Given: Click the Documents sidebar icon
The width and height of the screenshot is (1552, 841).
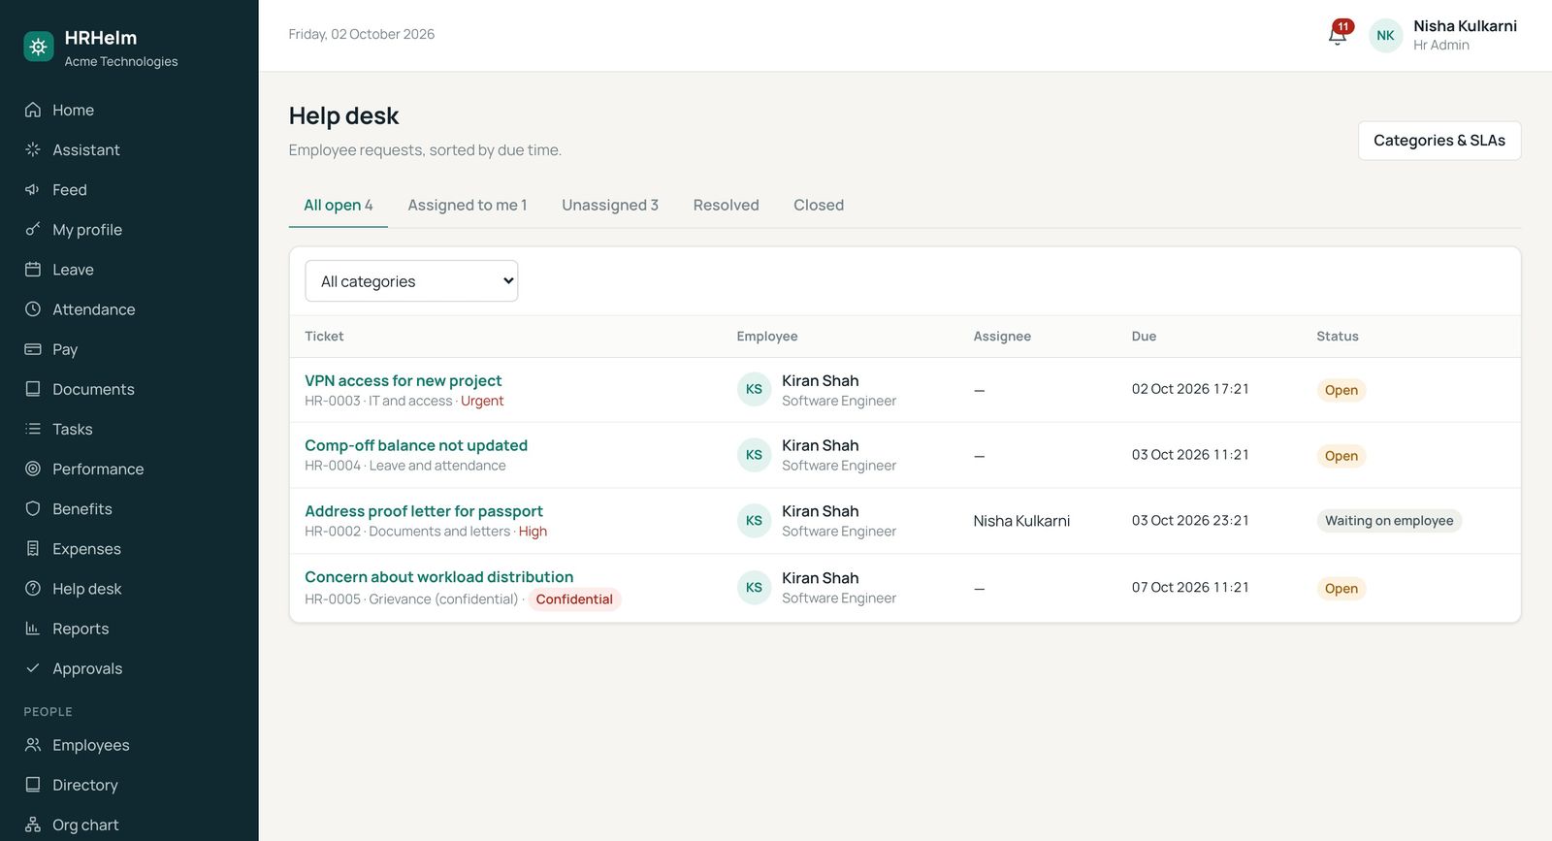Looking at the screenshot, I should (x=33, y=388).
